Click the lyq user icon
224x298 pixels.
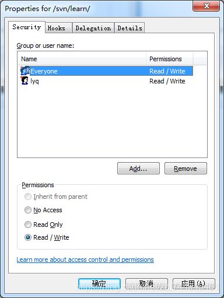24,80
